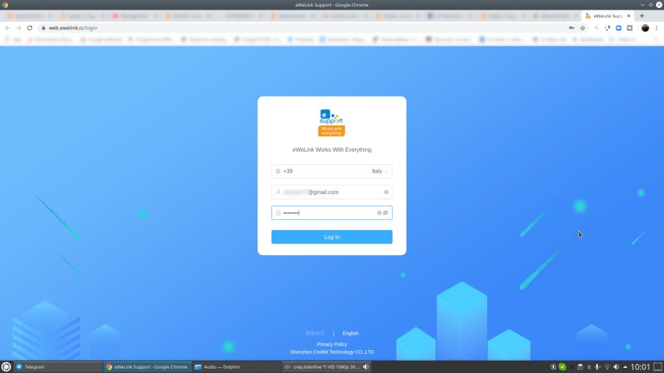The height and width of the screenshot is (373, 664).
Task: Click the show desktop button
Action: click(x=657, y=366)
